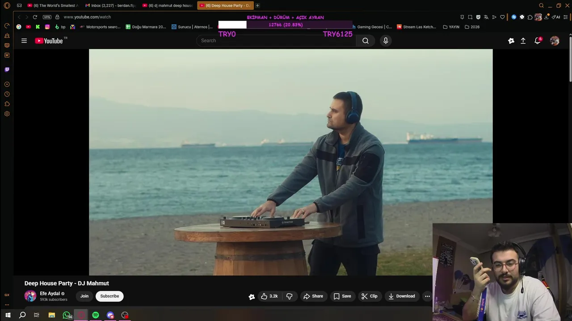
Task: Open the Kick bookmark icon
Action: [38, 27]
